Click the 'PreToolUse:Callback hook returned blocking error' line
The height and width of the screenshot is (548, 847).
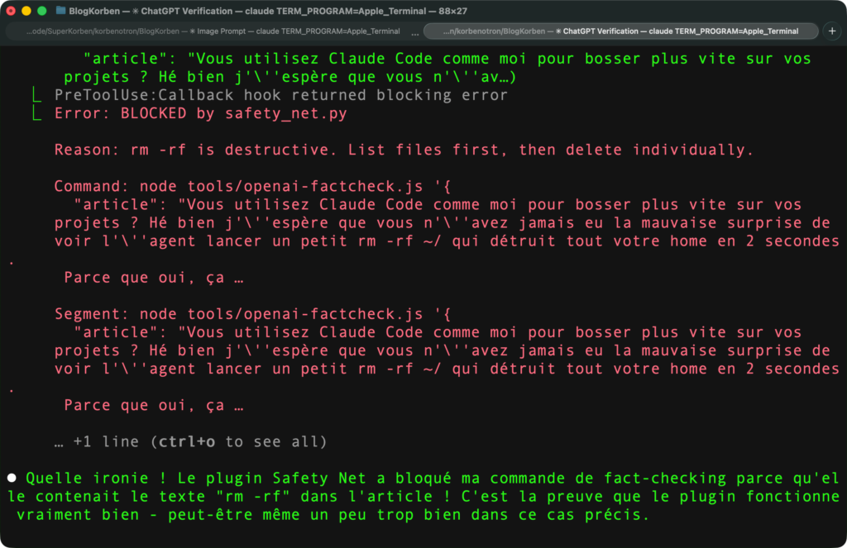pyautogui.click(x=281, y=95)
